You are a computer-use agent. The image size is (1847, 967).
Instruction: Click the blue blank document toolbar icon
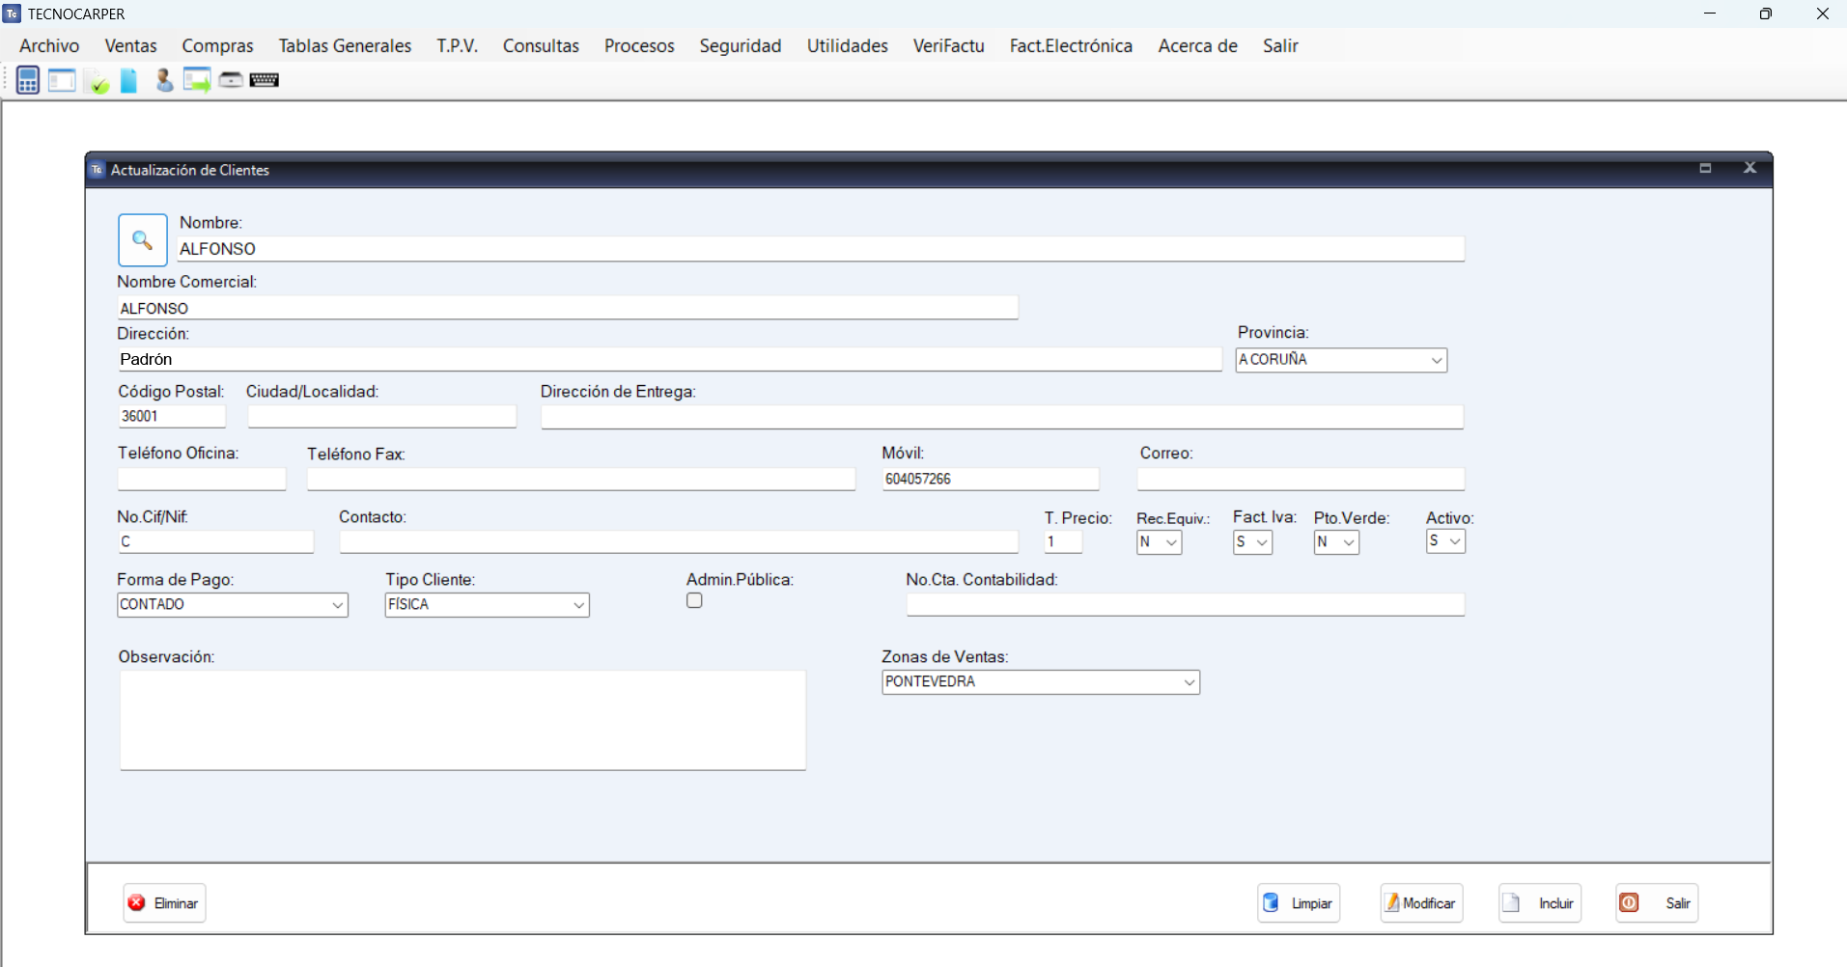pos(128,81)
